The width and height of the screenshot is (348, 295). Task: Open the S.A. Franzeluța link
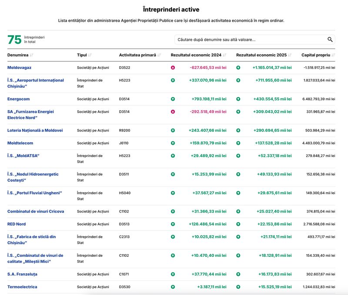coord(22,274)
